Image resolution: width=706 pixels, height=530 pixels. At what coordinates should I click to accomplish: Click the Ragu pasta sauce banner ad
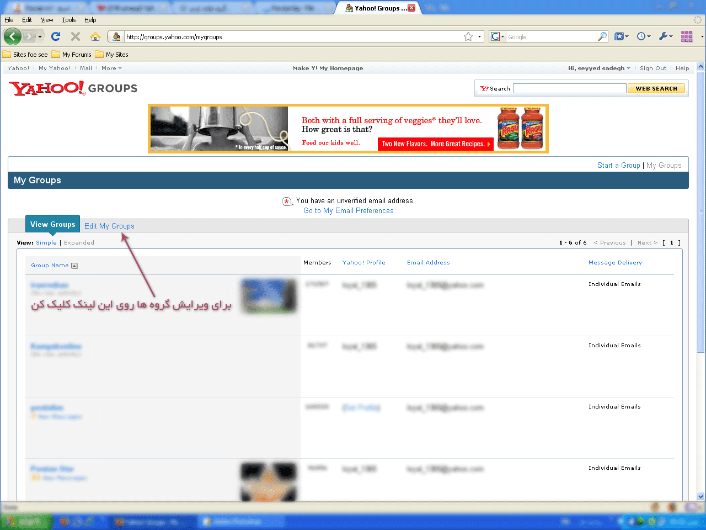click(348, 129)
